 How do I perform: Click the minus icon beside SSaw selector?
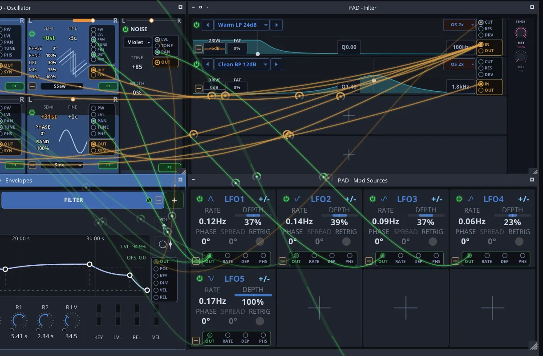pyautogui.click(x=32, y=86)
